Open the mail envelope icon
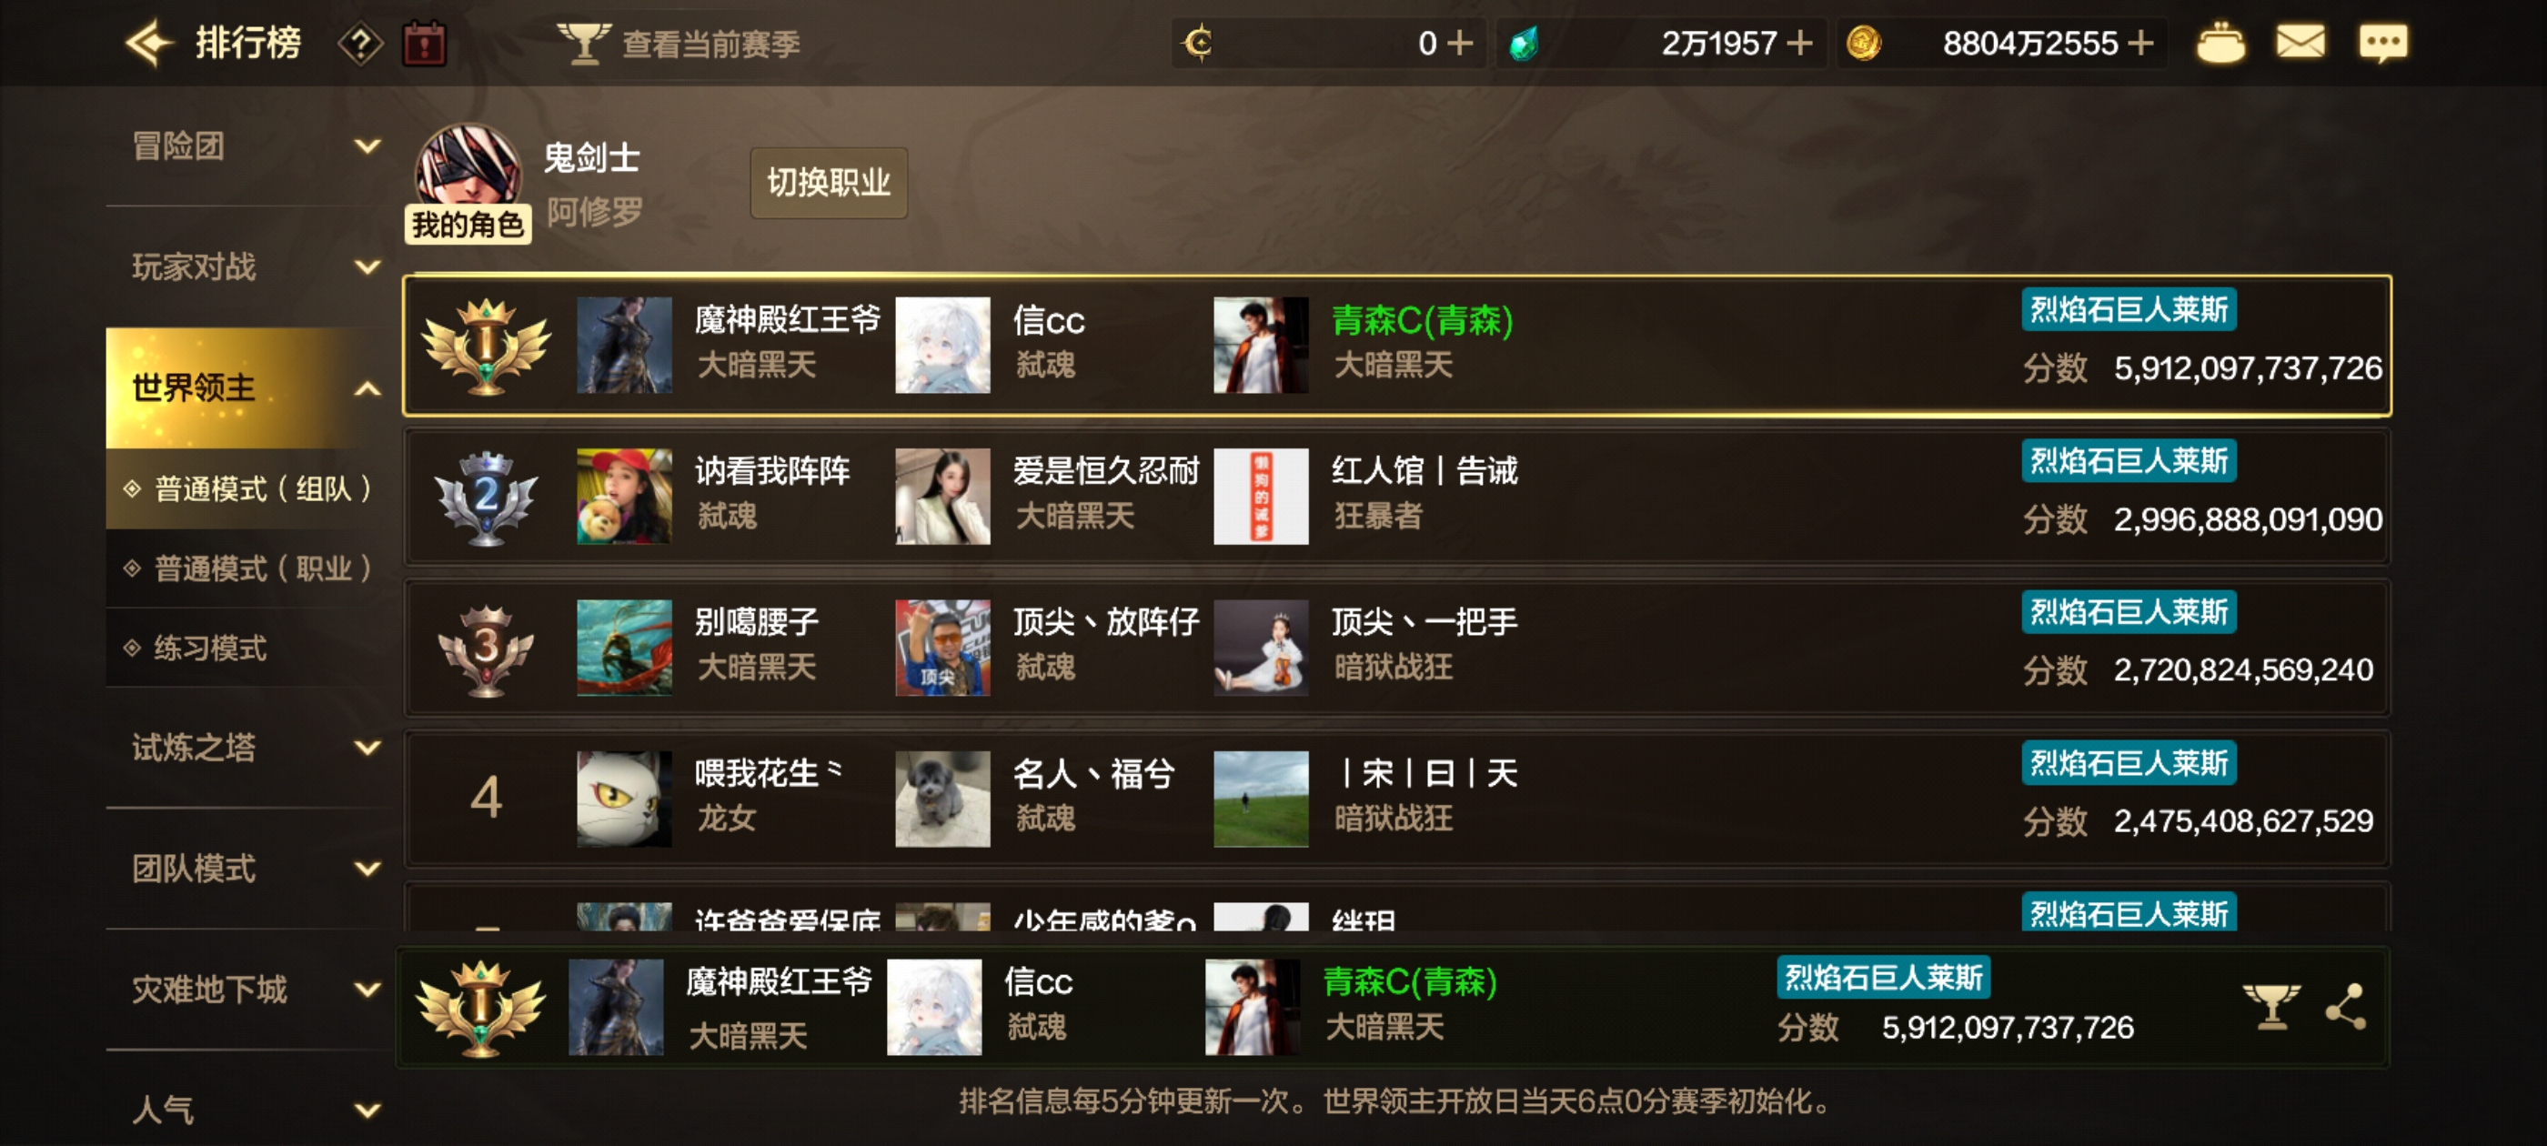This screenshot has height=1146, width=2547. (2300, 43)
